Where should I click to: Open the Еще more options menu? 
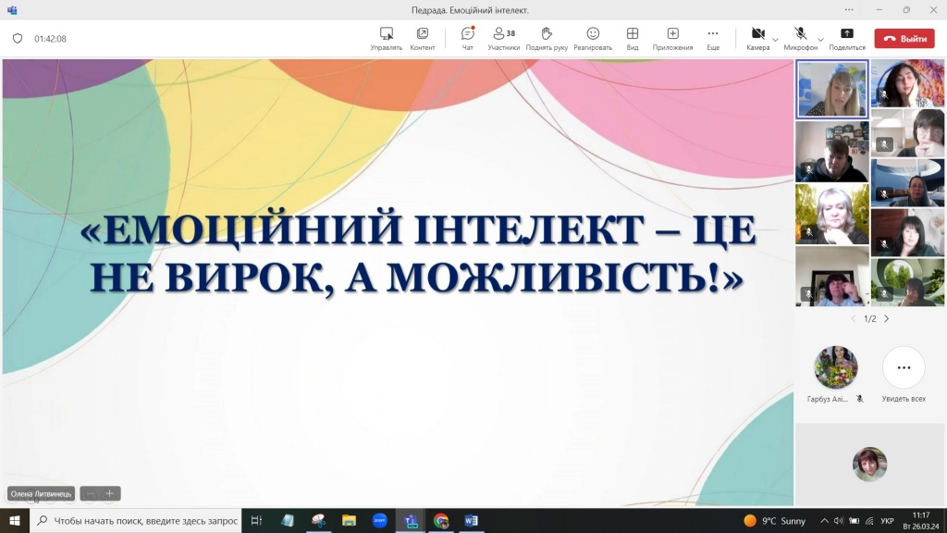click(x=713, y=39)
